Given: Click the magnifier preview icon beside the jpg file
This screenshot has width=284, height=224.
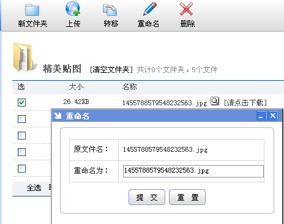Looking at the screenshot, I should tap(215, 101).
